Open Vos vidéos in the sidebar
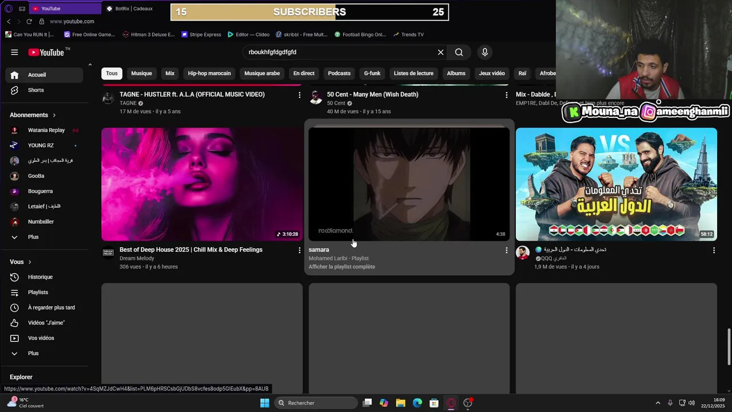The width and height of the screenshot is (732, 412). coord(44,338)
